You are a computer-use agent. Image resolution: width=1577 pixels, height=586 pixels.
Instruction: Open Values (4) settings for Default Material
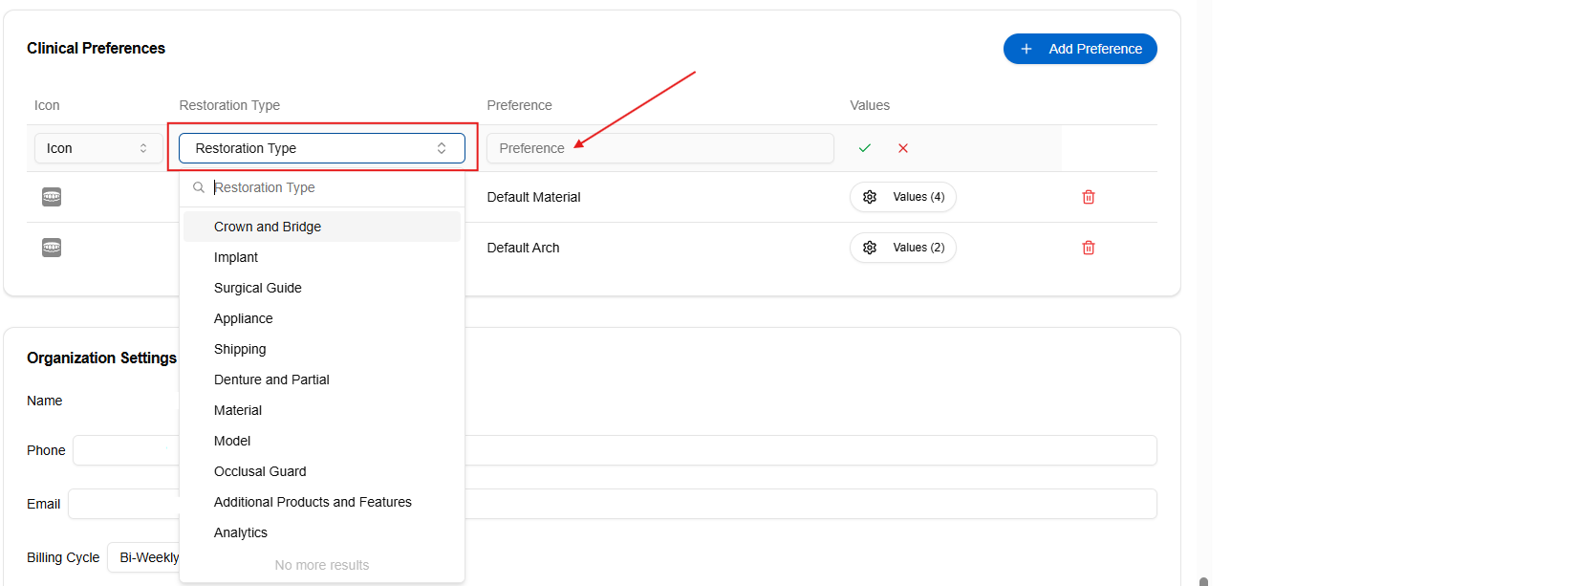click(902, 197)
